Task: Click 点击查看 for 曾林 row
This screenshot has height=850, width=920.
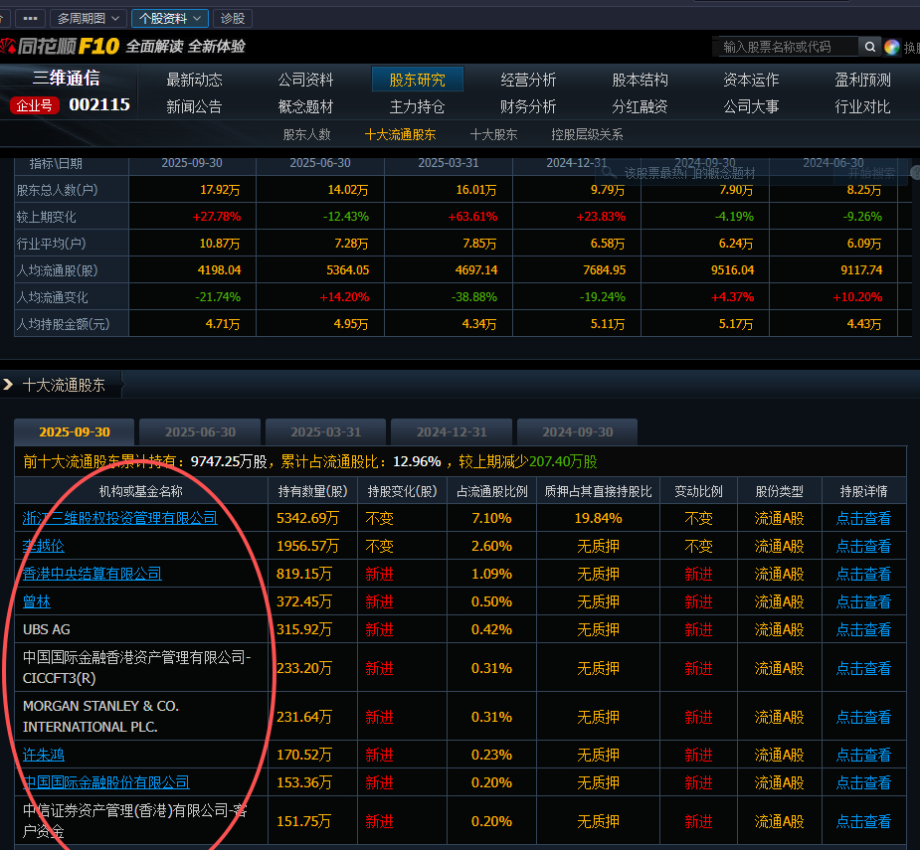Action: tap(863, 601)
